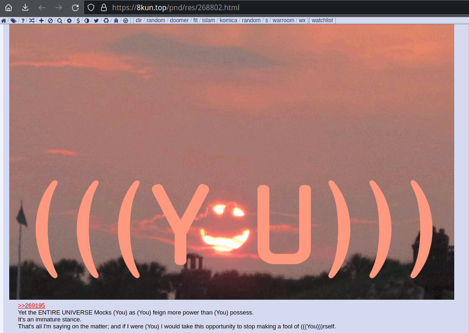Click the line starting 'That's all I'm saying'
This screenshot has height=333, width=469.
pos(177,326)
